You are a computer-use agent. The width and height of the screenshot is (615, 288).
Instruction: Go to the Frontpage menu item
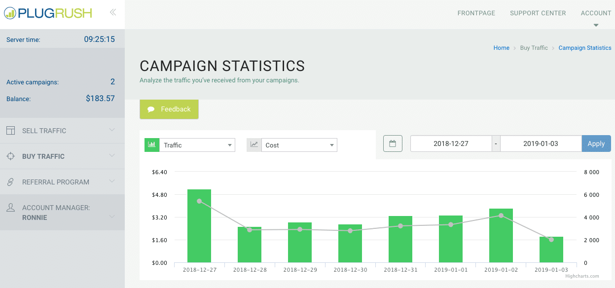click(476, 13)
